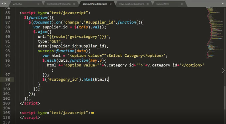Viewport: 226px width, 124px height.
Task: Close the sample.html tab
Action: click(x=182, y=4)
